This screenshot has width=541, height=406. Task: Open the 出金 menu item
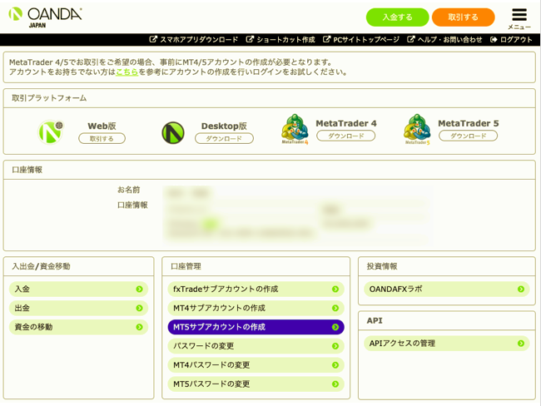pyautogui.click(x=79, y=308)
